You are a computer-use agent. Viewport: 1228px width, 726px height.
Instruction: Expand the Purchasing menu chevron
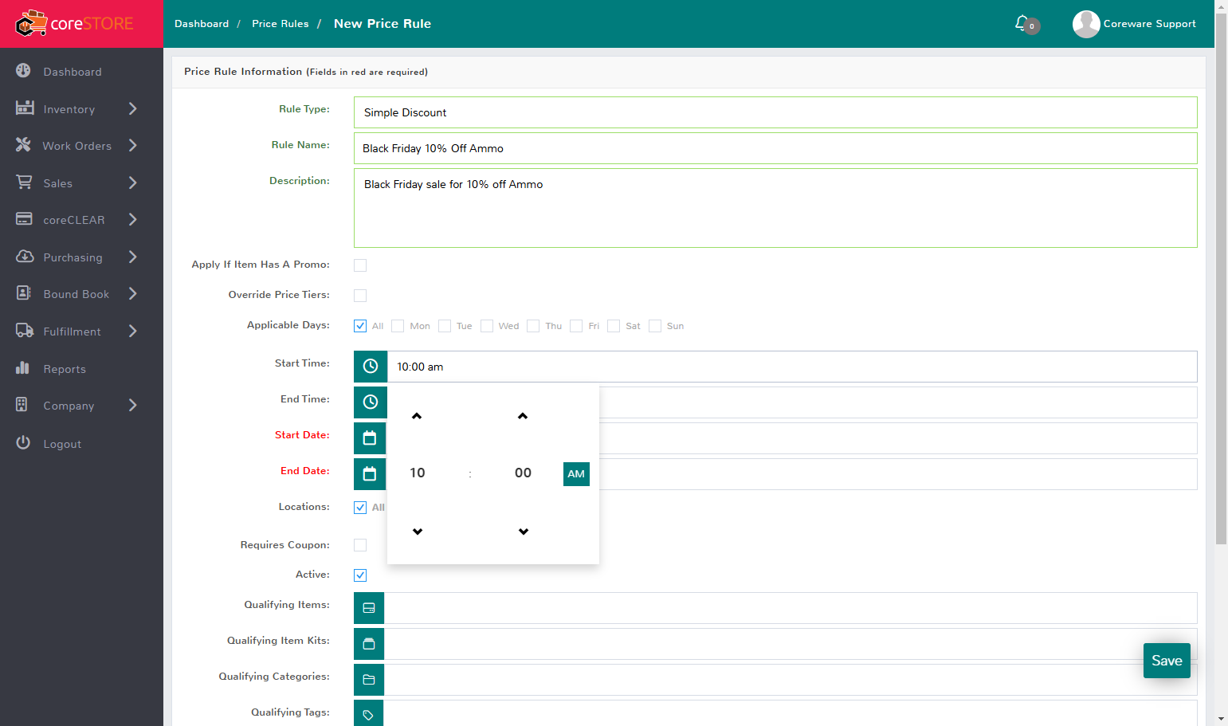click(133, 257)
